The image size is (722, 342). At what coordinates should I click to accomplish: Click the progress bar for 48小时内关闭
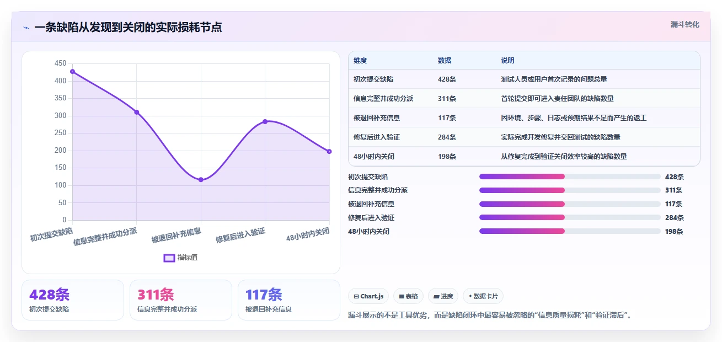570,231
